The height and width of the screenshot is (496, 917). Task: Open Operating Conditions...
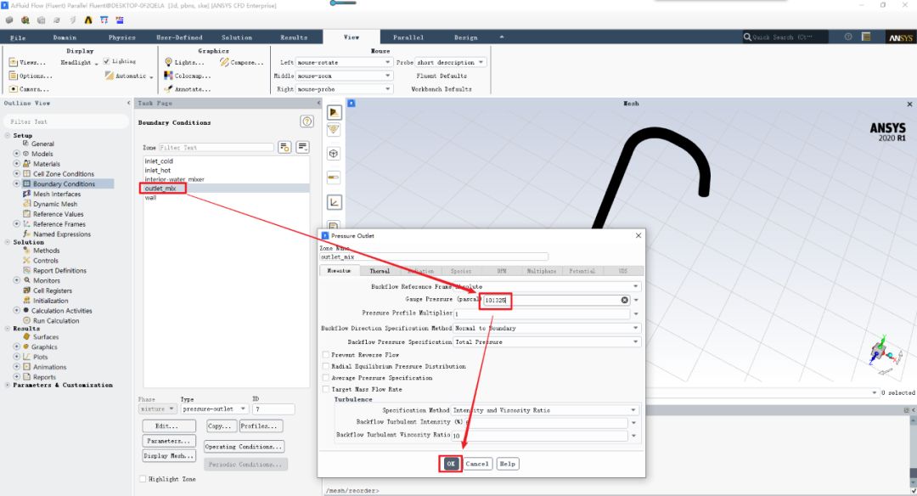244,446
